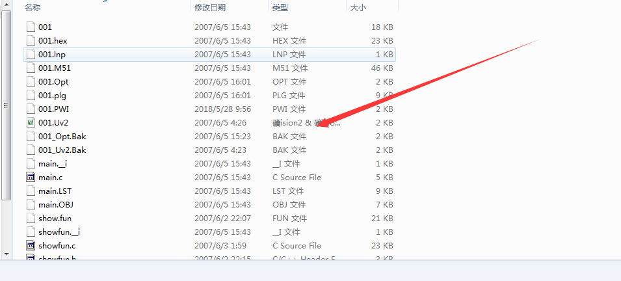Click the type OBJ 文件

(x=289, y=204)
